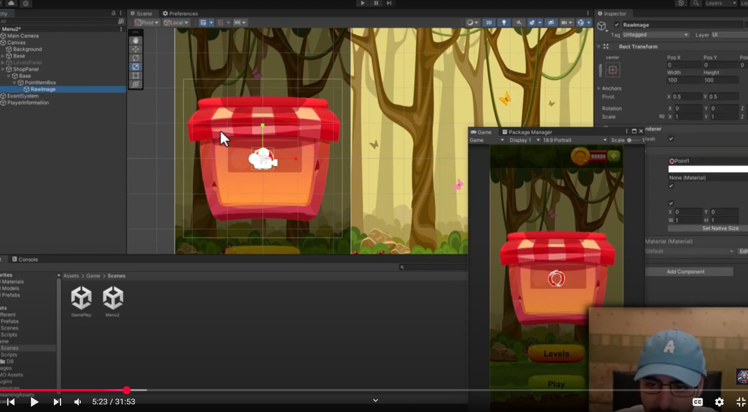Image resolution: width=748 pixels, height=412 pixels.
Task: Open Gizmos dropdown arrow
Action: pyautogui.click(x=589, y=23)
